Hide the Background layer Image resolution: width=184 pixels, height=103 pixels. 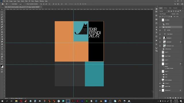160,90
